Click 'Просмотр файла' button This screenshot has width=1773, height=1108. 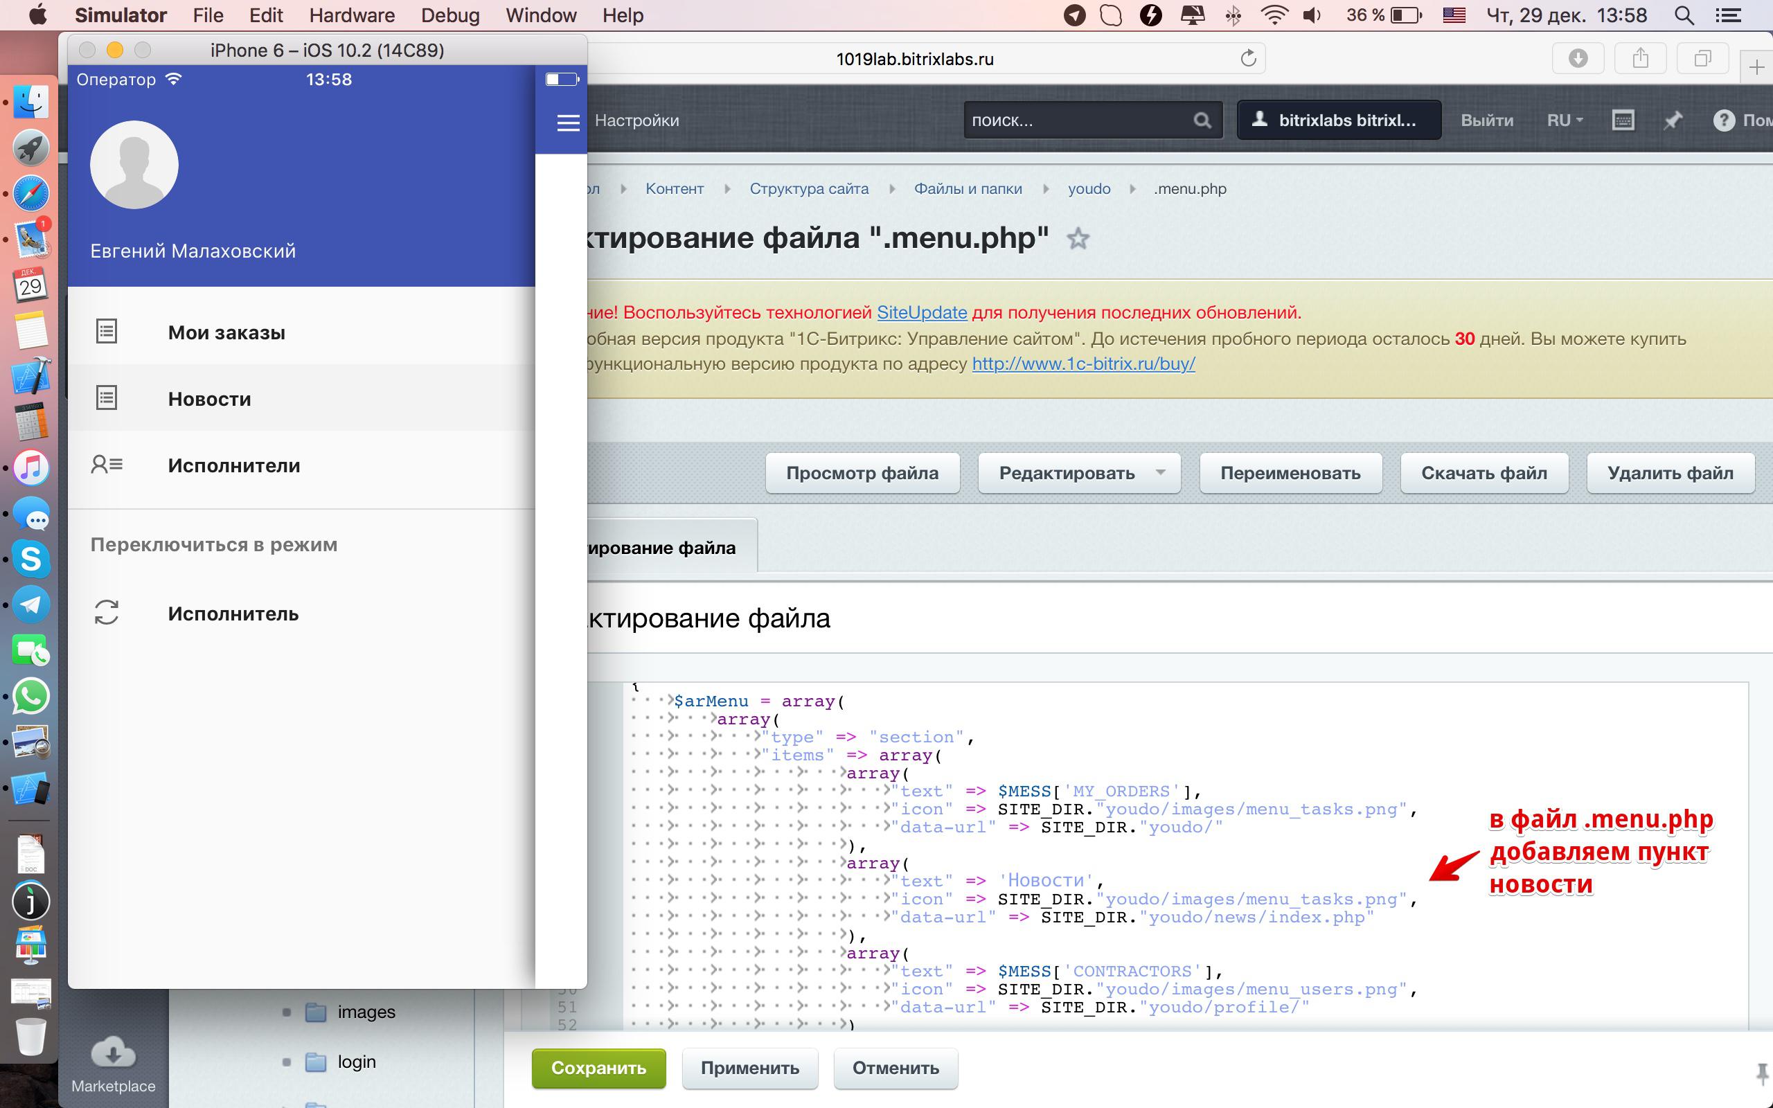[x=862, y=473]
